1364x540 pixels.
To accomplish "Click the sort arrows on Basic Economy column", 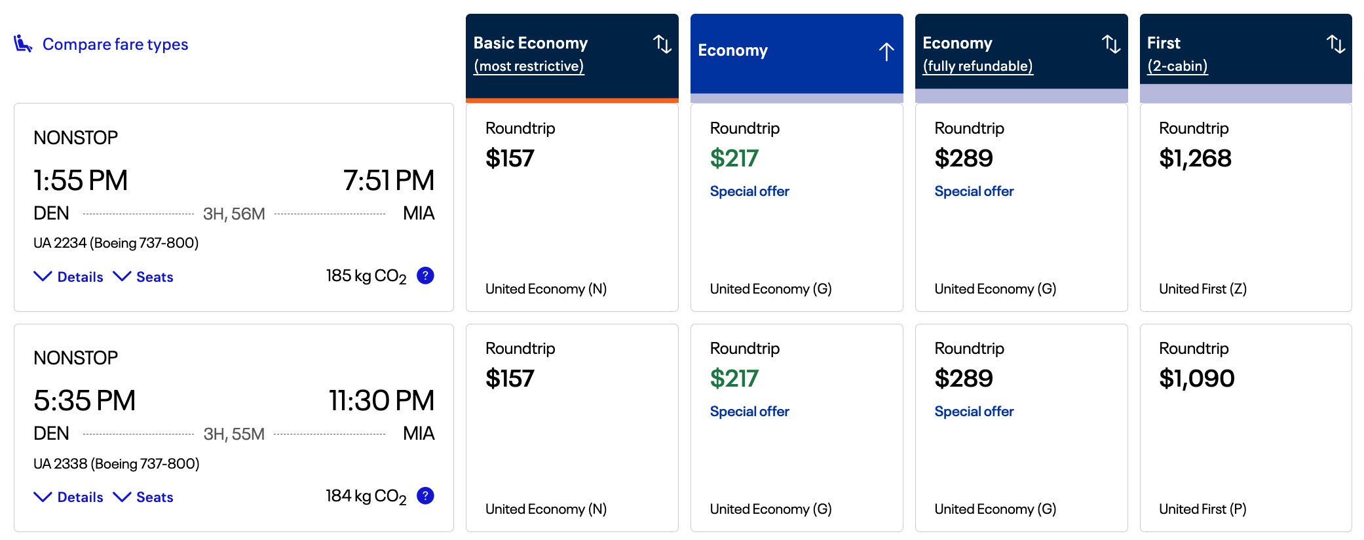I will tap(662, 45).
